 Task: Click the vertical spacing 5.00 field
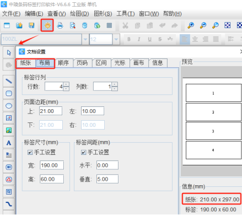(x=107, y=179)
